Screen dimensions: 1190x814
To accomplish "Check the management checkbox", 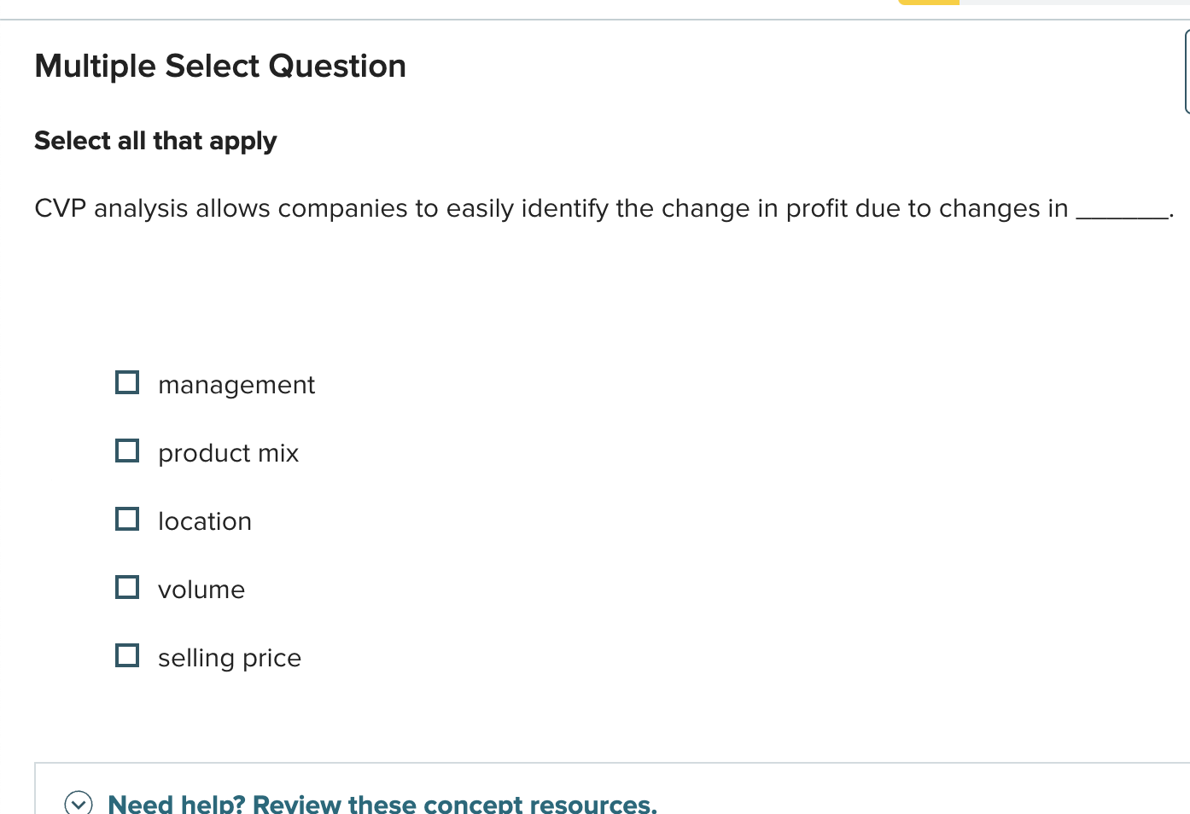I will click(x=126, y=381).
